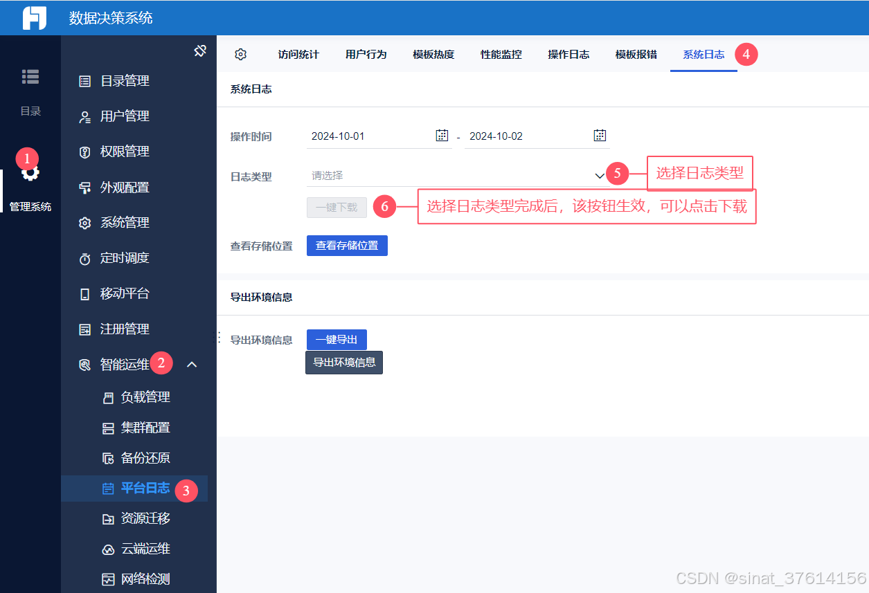The image size is (869, 593).
Task: Click the blue 查看存储位置 button
Action: 347,246
